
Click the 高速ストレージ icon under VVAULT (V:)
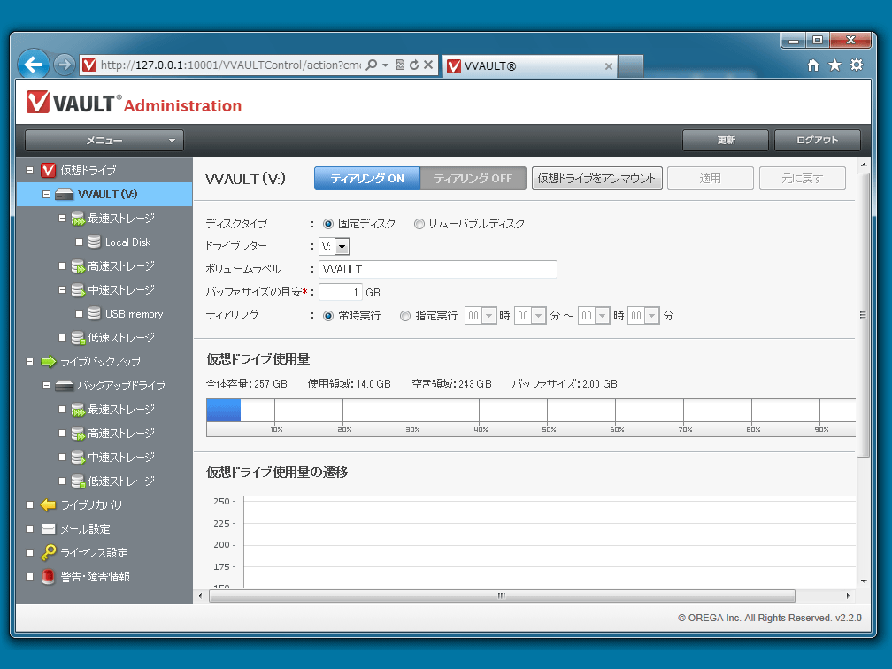click(x=78, y=266)
